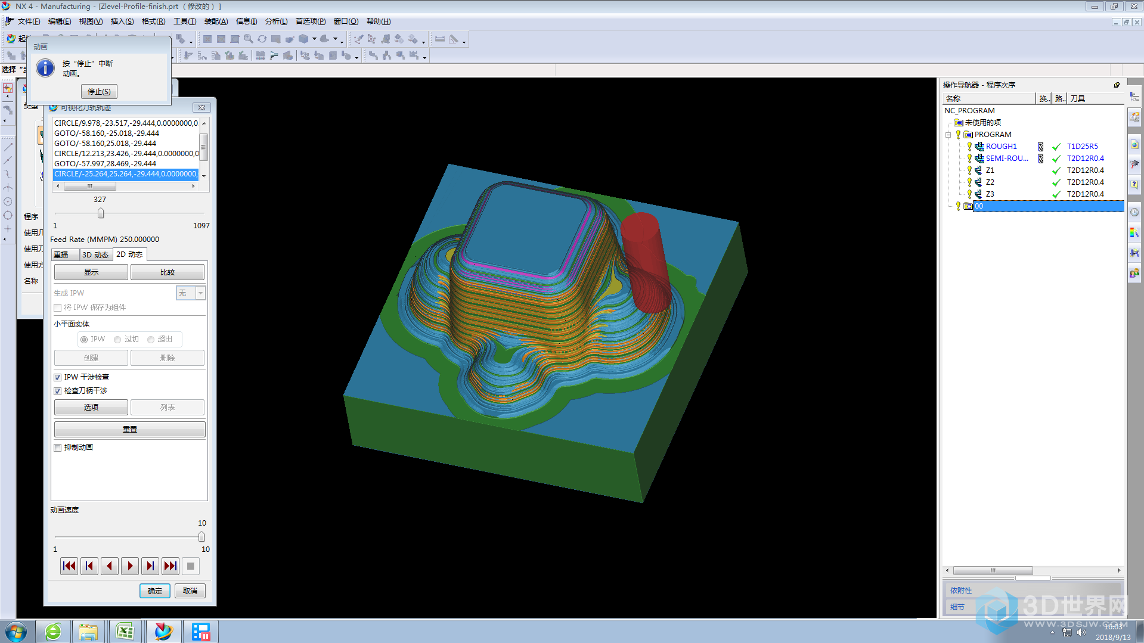Click the Z1 operation icon
This screenshot has width=1144, height=643.
click(x=979, y=170)
